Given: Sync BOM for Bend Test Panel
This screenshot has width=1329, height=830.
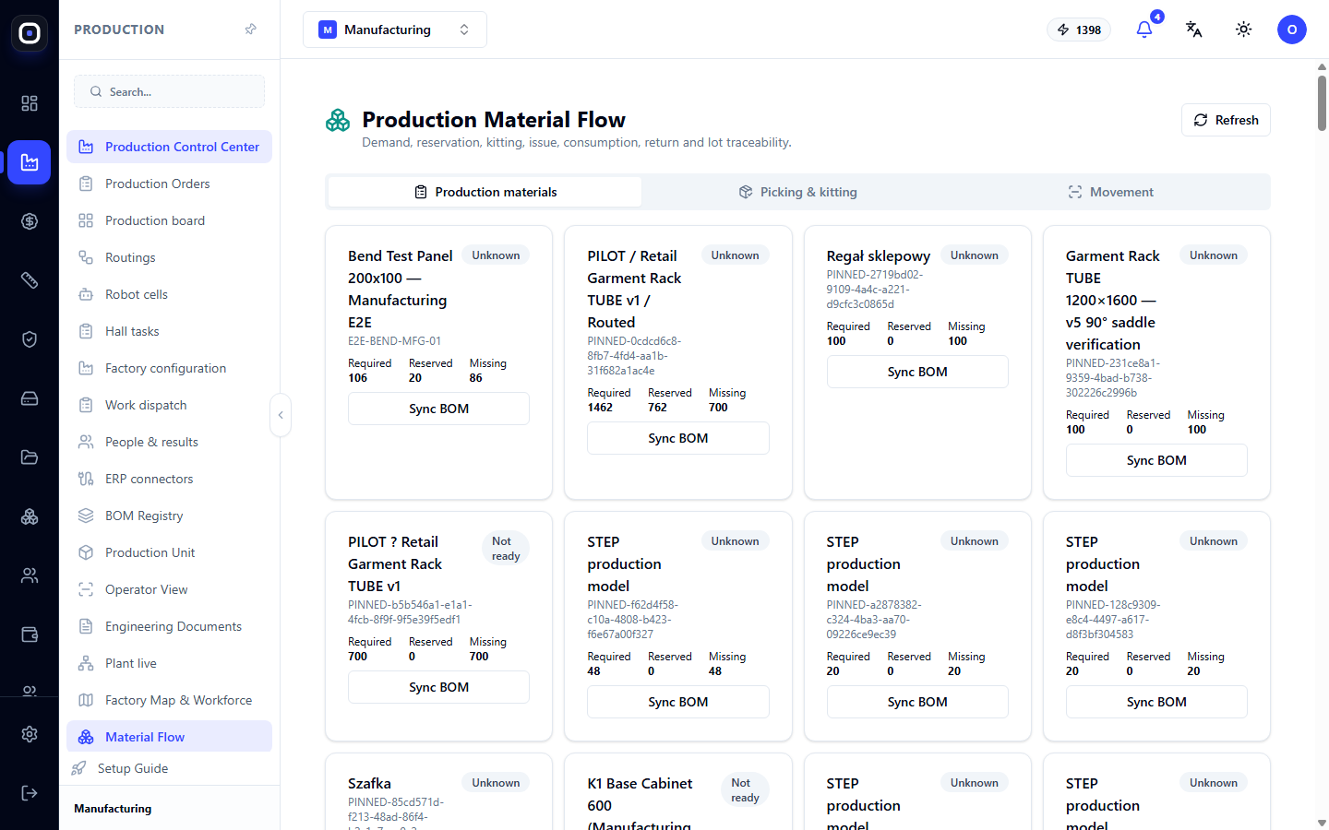Looking at the screenshot, I should pyautogui.click(x=438, y=409).
